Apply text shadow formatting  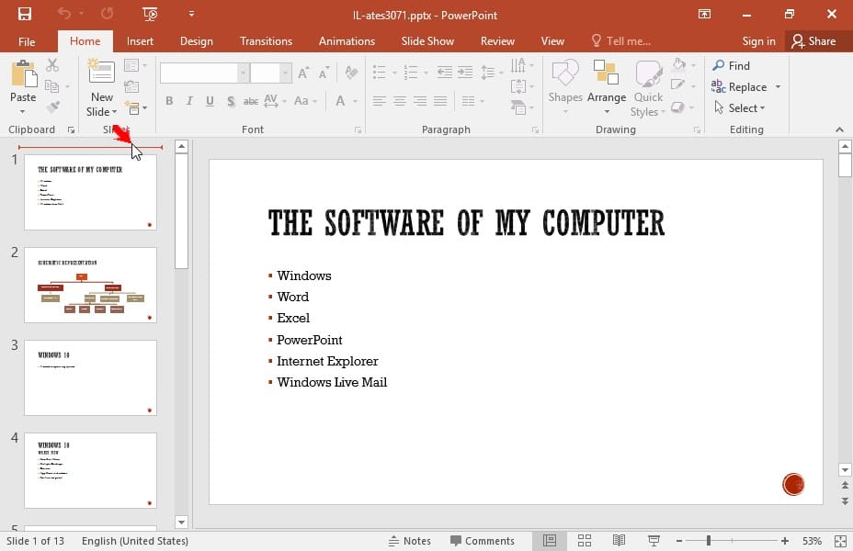pos(230,102)
